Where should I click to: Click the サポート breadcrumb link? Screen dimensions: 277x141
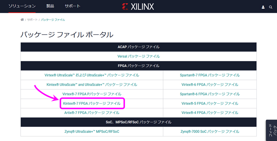point(32,20)
